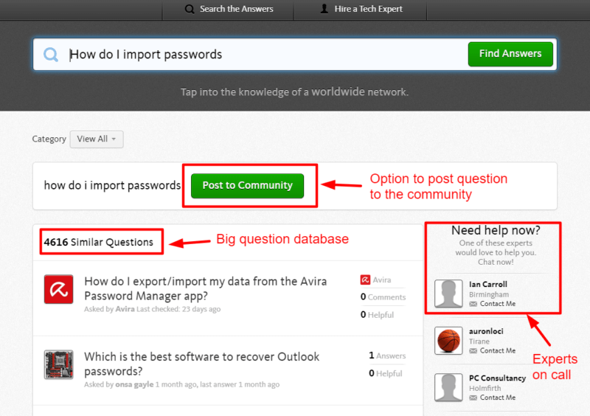Viewport: 590px width, 416px height.
Task: Click envelope icon under auronloci
Action: (x=473, y=351)
